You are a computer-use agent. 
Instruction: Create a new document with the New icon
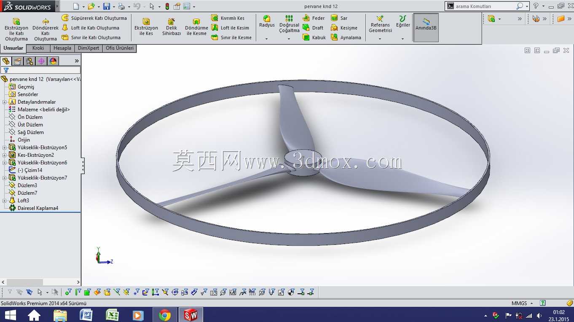[76, 6]
